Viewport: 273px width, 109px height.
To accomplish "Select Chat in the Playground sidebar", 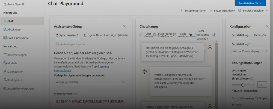I will [22, 21].
